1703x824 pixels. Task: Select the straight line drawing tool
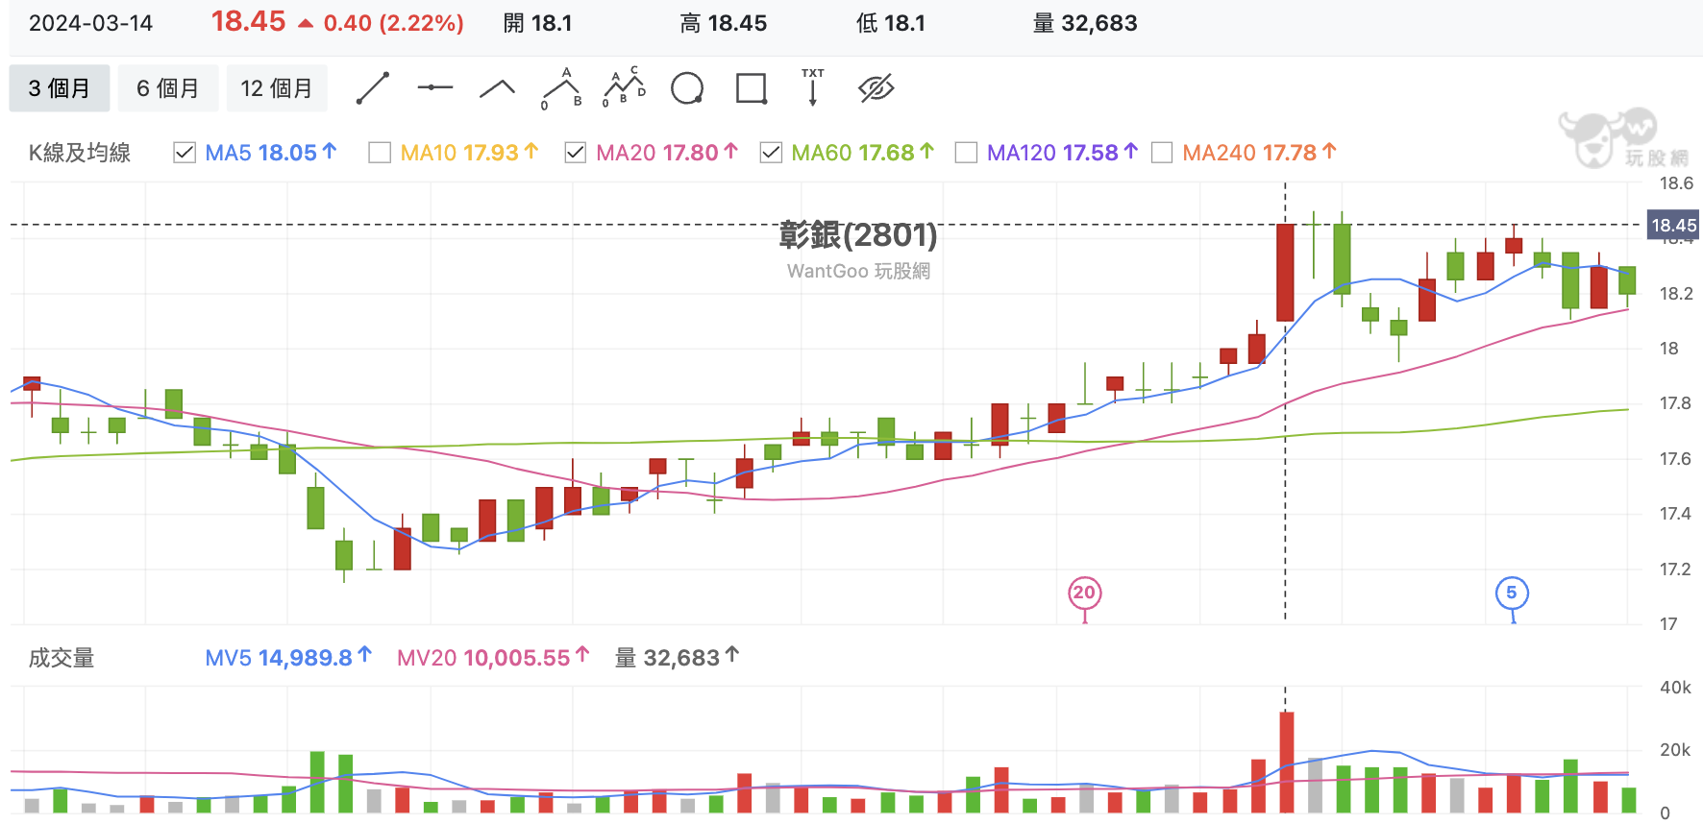click(373, 88)
